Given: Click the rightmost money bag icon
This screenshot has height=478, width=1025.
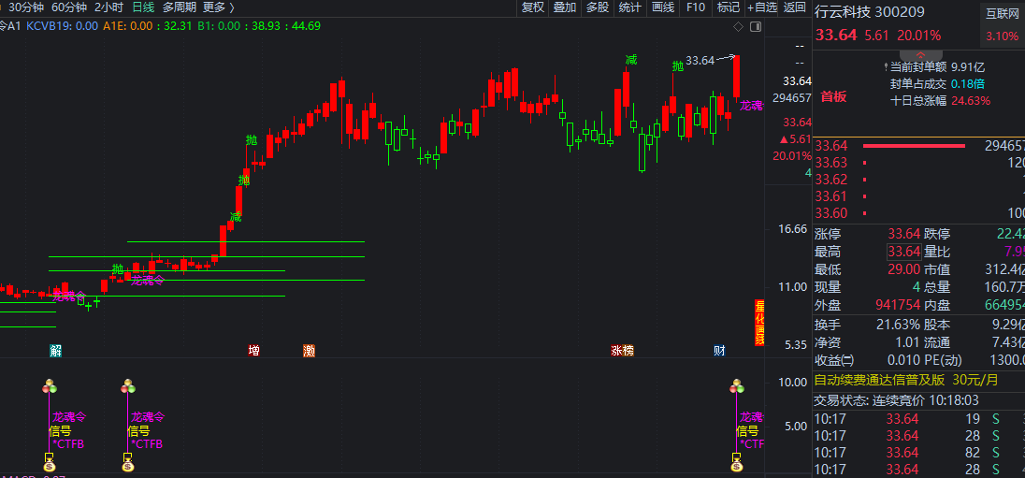Looking at the screenshot, I should click(737, 466).
